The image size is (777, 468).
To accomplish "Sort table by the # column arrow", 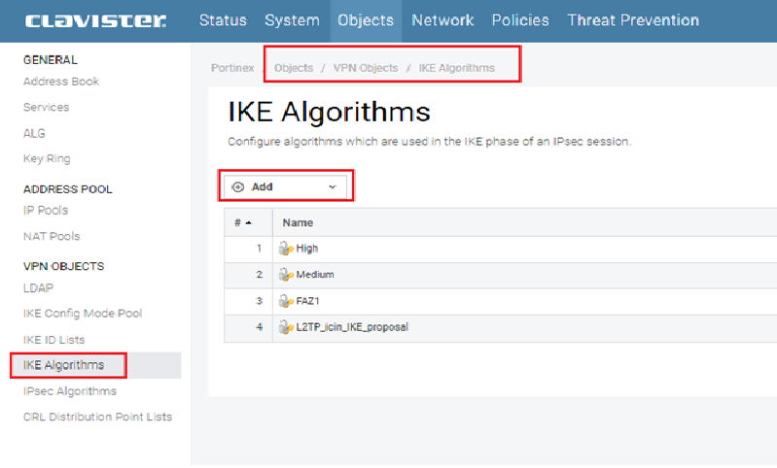I will (249, 222).
